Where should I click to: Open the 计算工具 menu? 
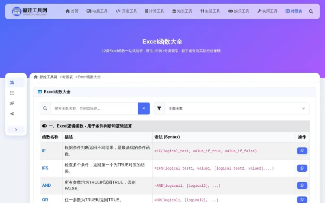(154, 11)
